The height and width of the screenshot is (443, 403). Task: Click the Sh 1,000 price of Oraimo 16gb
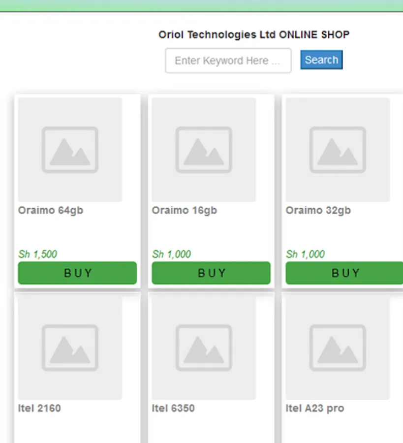coord(171,254)
